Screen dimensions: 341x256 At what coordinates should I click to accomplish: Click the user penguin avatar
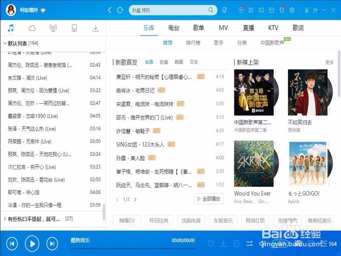click(11, 10)
